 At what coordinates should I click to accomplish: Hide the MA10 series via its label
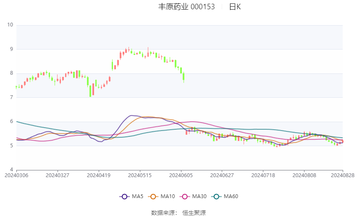coord(168,196)
